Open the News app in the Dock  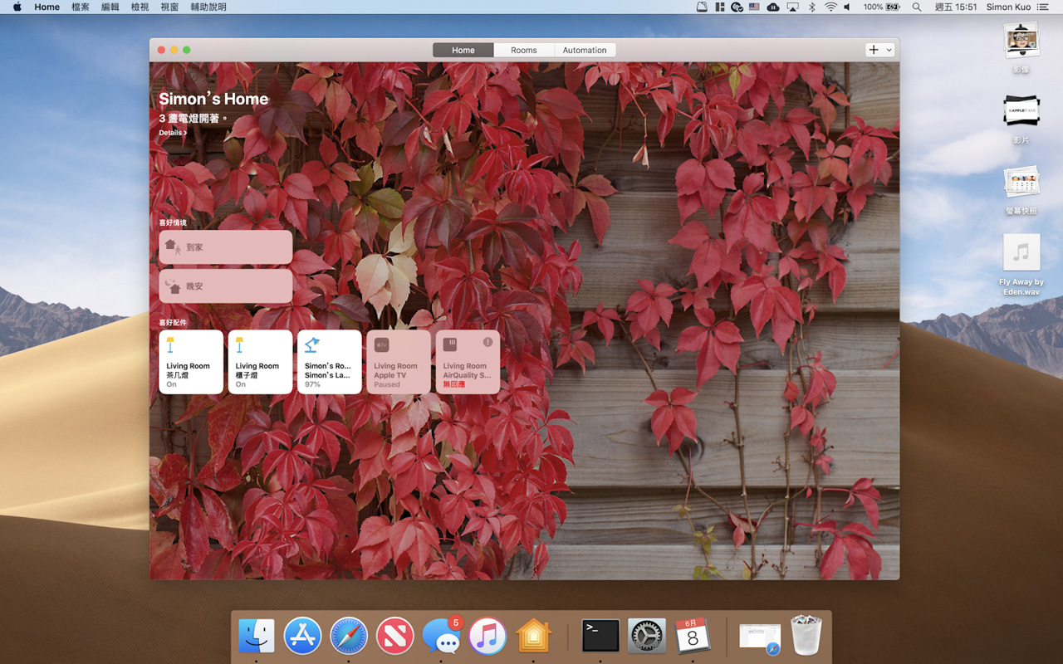point(394,636)
